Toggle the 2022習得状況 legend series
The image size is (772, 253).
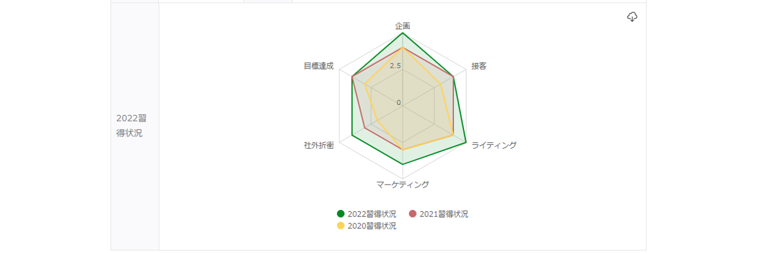[x=367, y=214]
